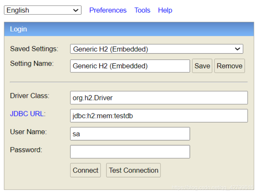Open the Preferences link
Image resolution: width=257 pixels, height=194 pixels.
click(108, 10)
